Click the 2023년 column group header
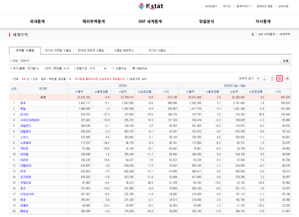This screenshot has width=299, height=217. (123, 86)
